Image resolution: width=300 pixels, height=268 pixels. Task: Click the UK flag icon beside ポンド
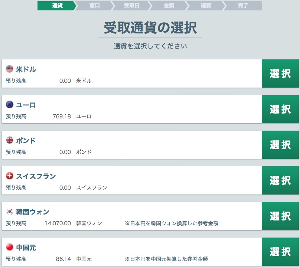(x=9, y=140)
